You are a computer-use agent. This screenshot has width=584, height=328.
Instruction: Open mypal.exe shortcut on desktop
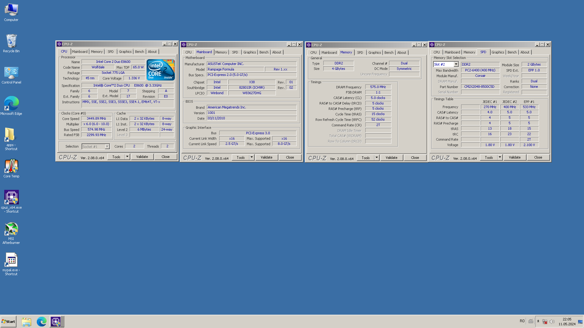[11, 264]
